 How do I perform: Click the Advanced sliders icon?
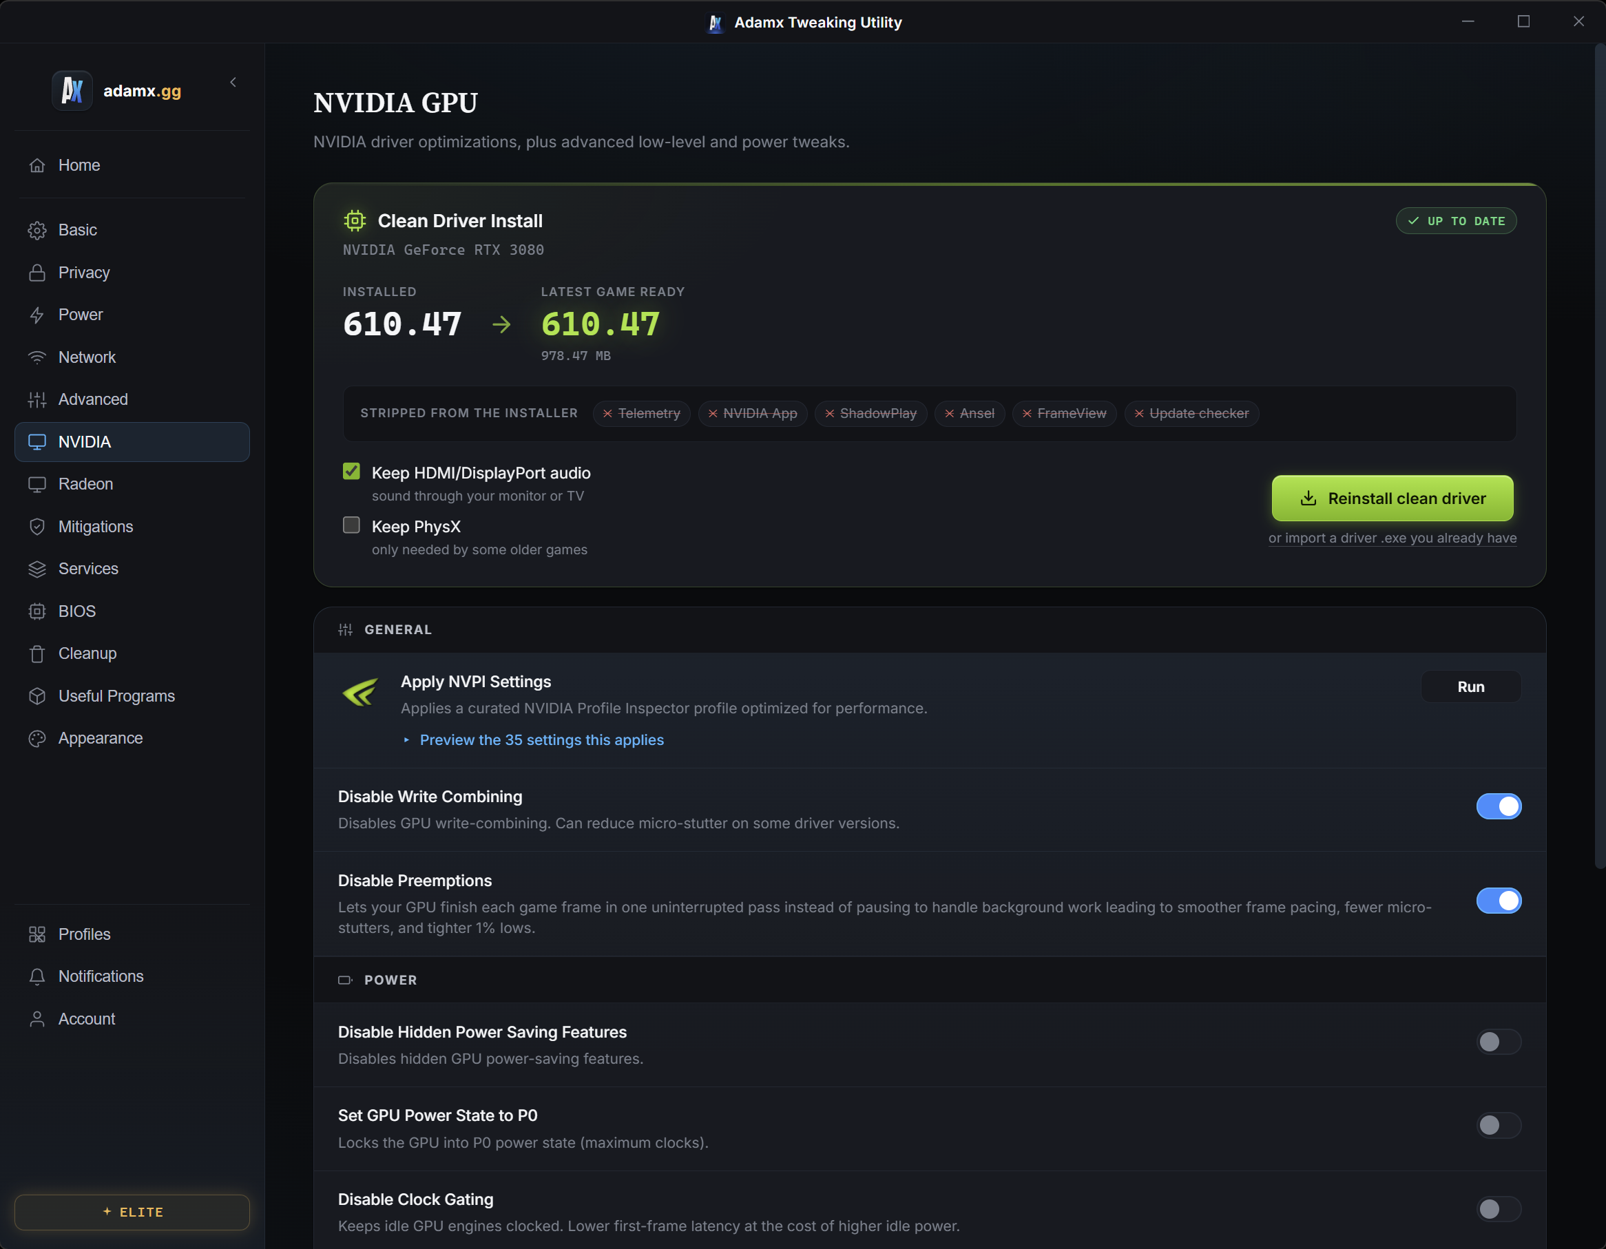pos(36,399)
